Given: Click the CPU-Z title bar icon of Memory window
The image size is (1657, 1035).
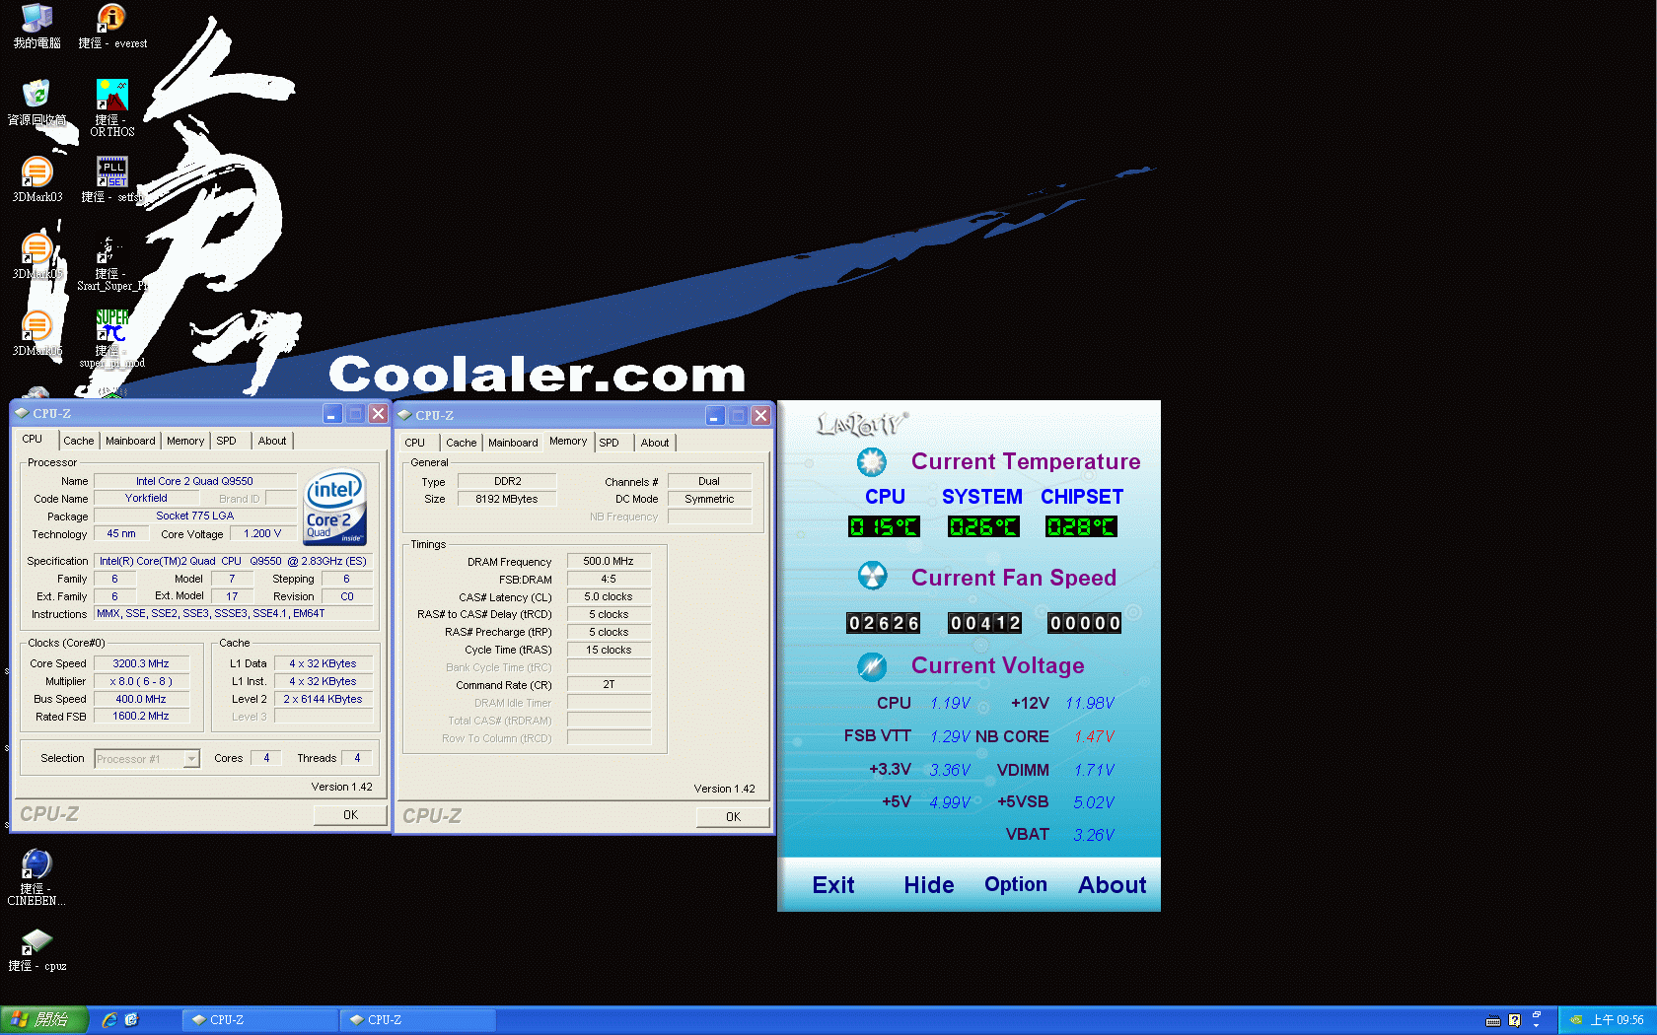Looking at the screenshot, I should click(x=404, y=416).
